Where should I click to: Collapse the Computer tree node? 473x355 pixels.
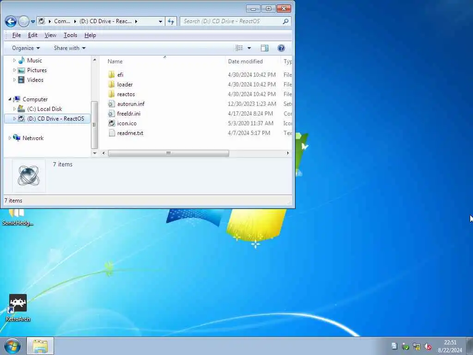point(10,99)
